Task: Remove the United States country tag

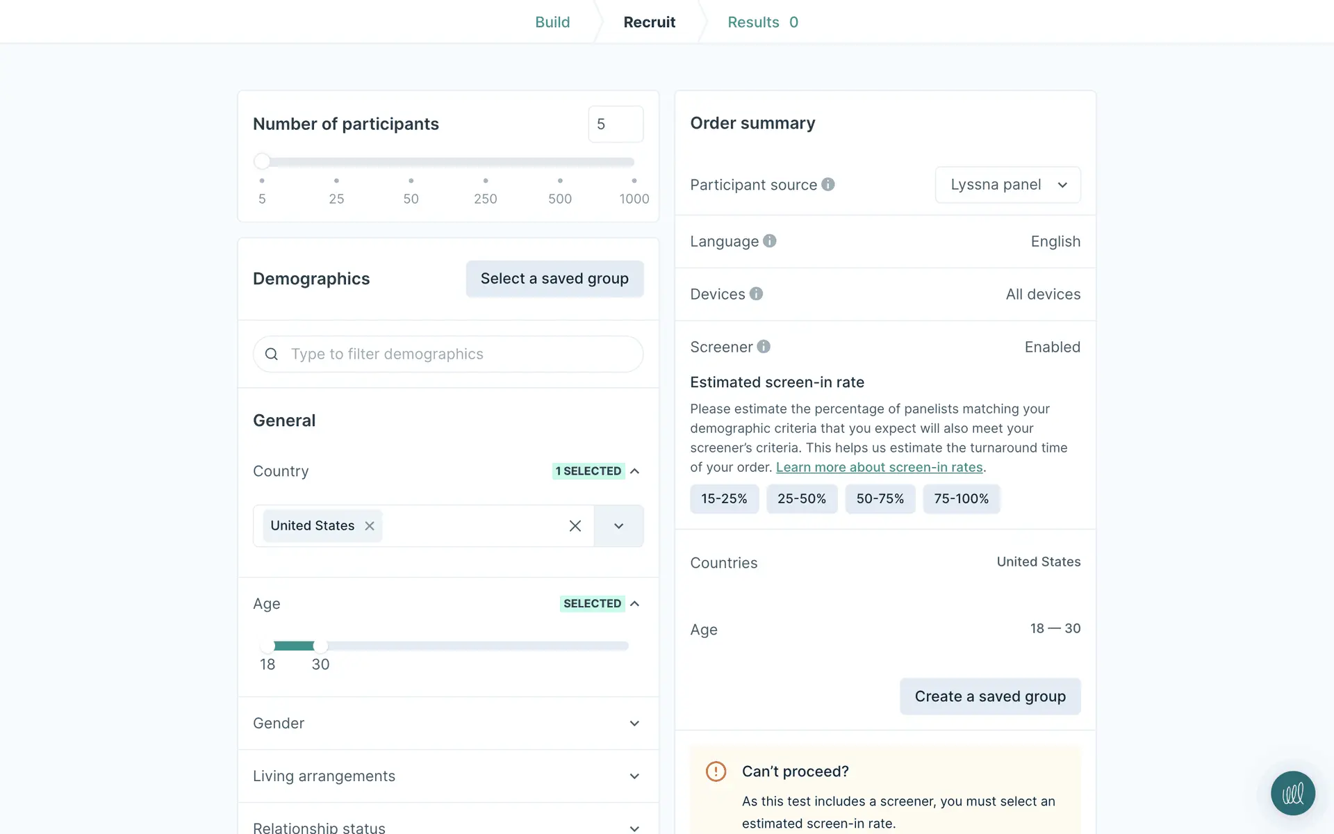Action: (x=370, y=526)
